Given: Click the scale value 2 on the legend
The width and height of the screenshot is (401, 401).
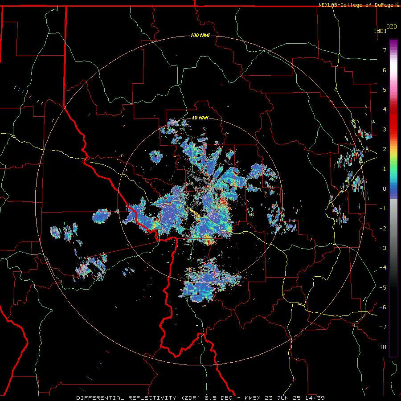Looking at the screenshot, I should click(x=385, y=149).
